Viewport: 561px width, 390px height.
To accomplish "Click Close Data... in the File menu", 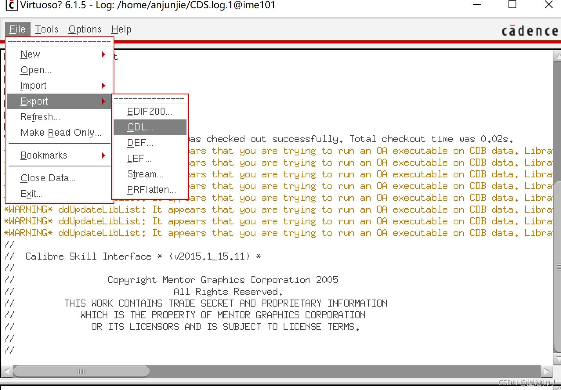I will coord(48,178).
